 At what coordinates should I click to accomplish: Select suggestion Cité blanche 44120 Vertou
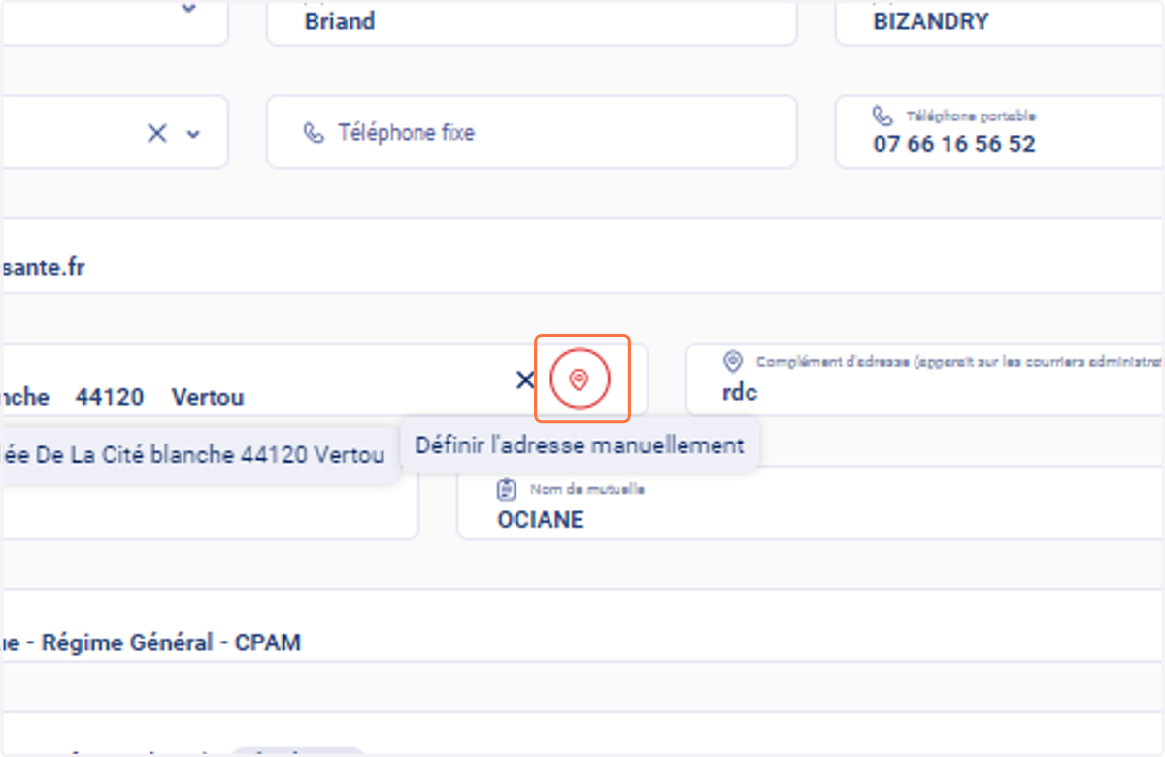coord(199,454)
